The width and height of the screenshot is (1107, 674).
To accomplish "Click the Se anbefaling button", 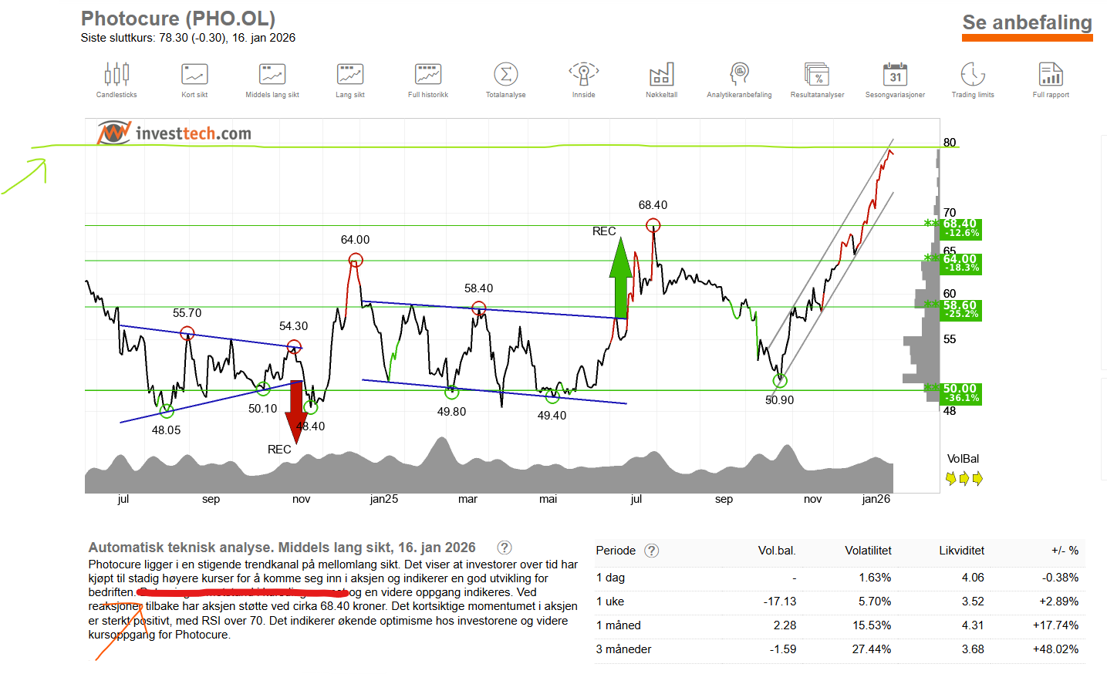I will 1027,23.
